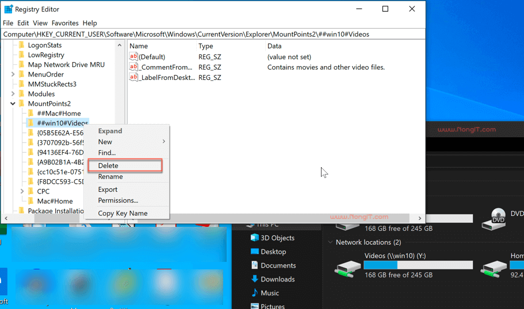Click the LogonStats folder icon

coord(22,45)
